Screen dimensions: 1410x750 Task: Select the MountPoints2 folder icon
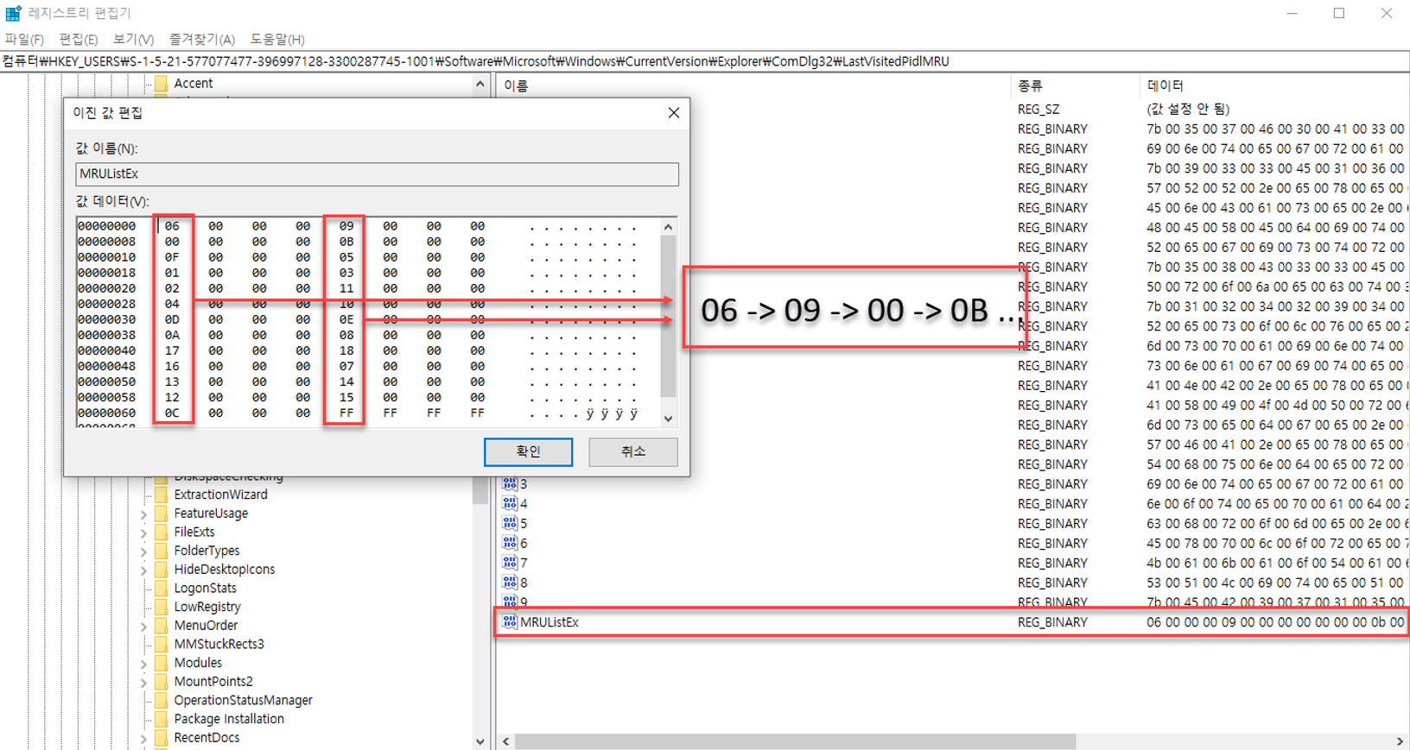tap(161, 682)
